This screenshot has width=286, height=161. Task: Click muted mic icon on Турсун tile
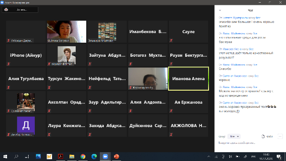point(49,88)
